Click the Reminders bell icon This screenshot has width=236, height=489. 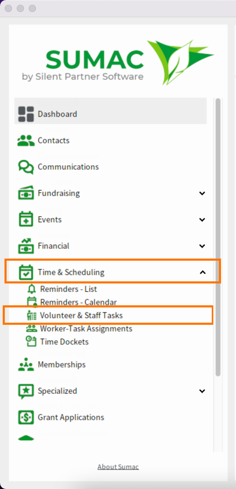(x=31, y=289)
